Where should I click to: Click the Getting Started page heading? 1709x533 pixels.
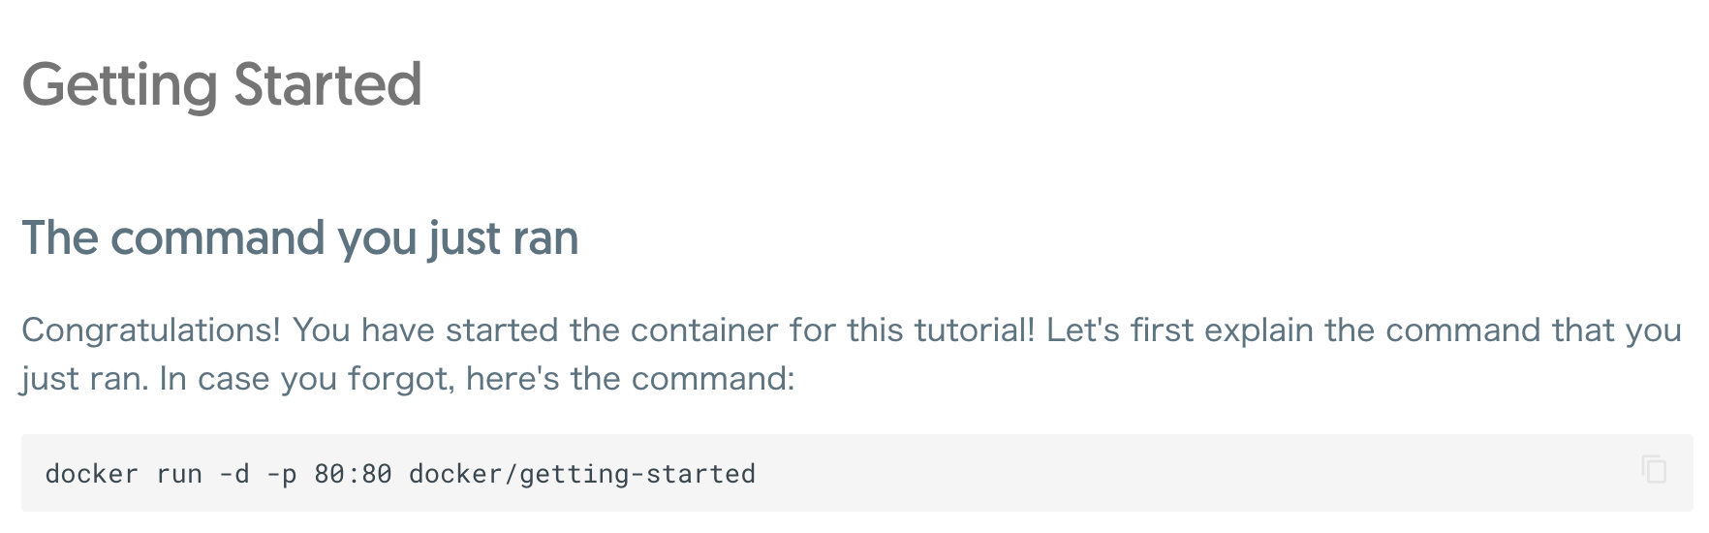click(222, 85)
